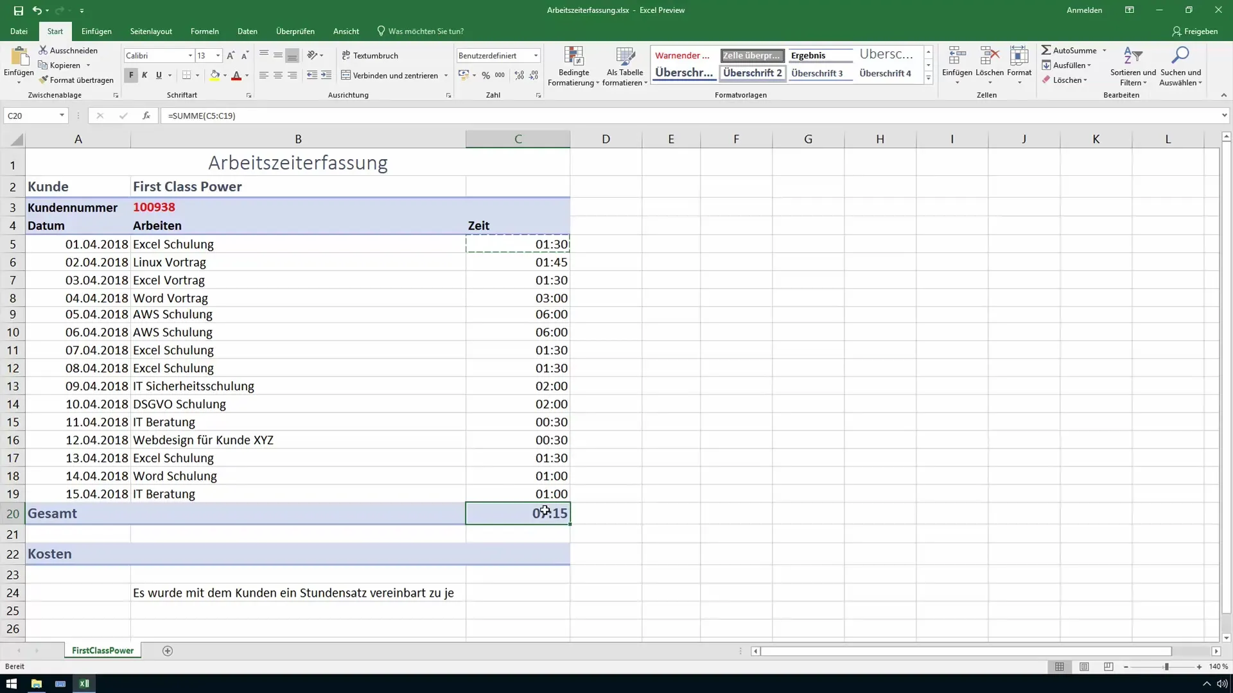Open the font size dropdown showing 13
This screenshot has height=693, width=1233.
pos(218,56)
